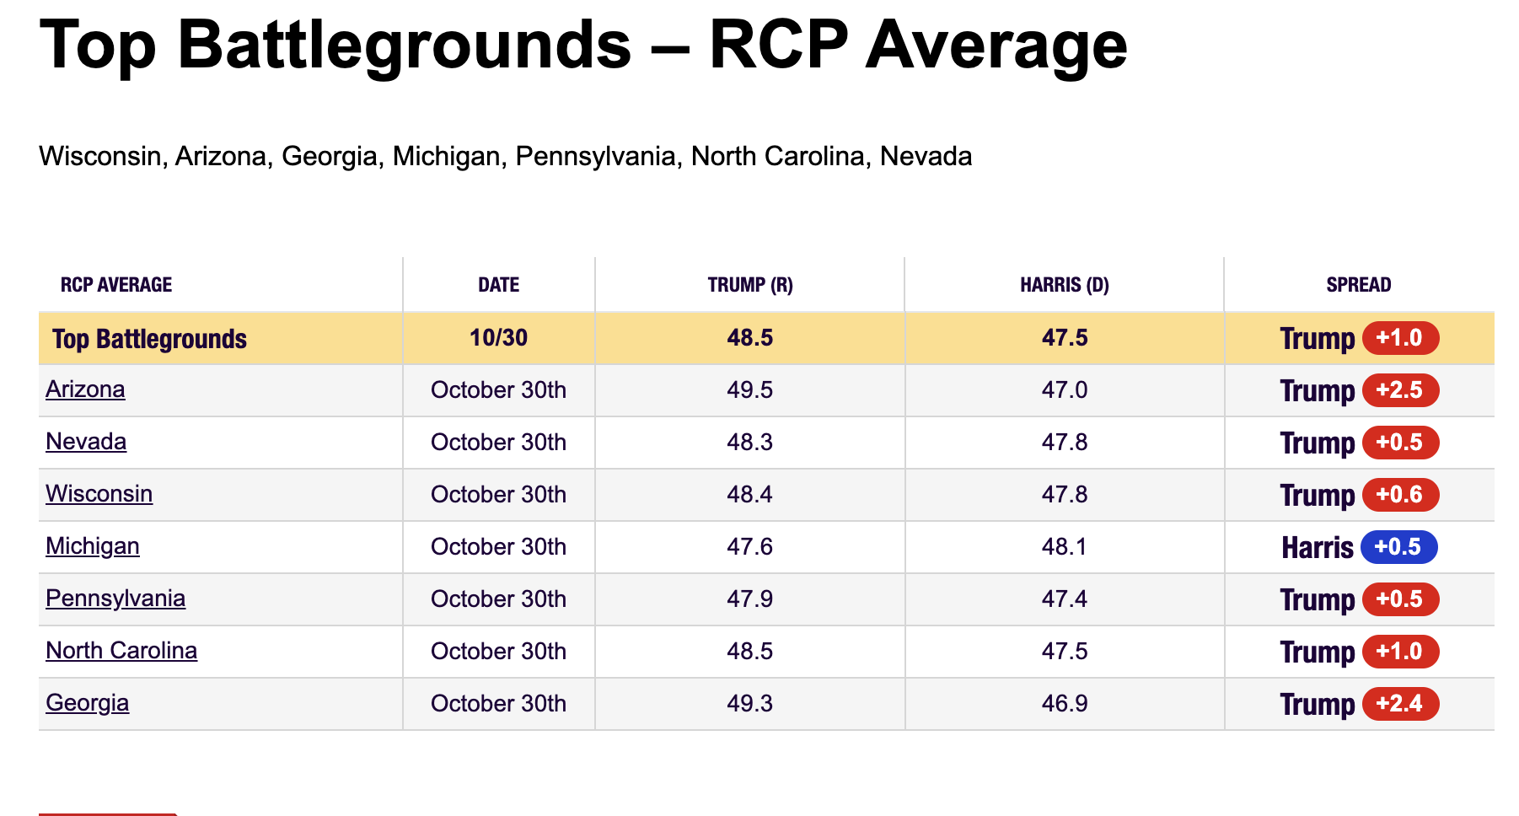Click the Trump +2.4 Georgia spread badge
Viewport: 1519px width, 816px height.
pyautogui.click(x=1400, y=704)
